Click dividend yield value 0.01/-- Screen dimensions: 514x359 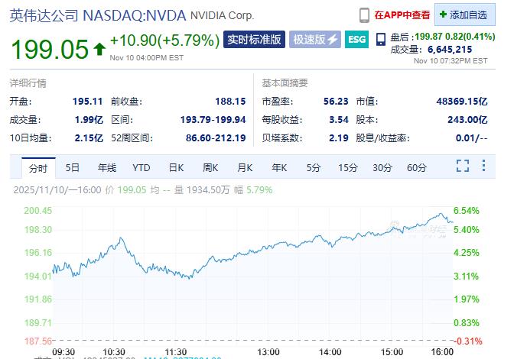pyautogui.click(x=471, y=138)
